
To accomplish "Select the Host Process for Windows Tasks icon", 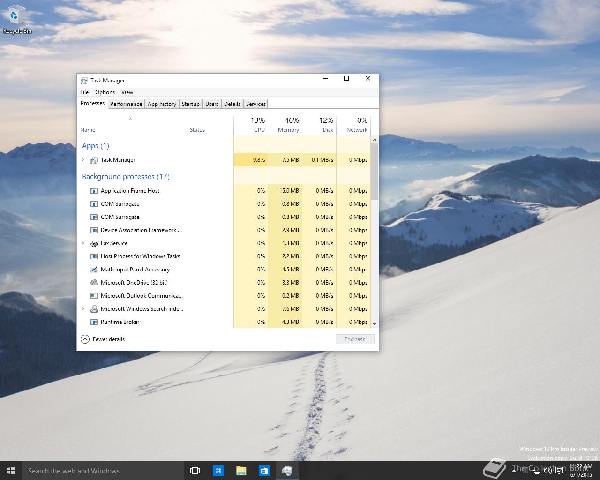I will [94, 256].
